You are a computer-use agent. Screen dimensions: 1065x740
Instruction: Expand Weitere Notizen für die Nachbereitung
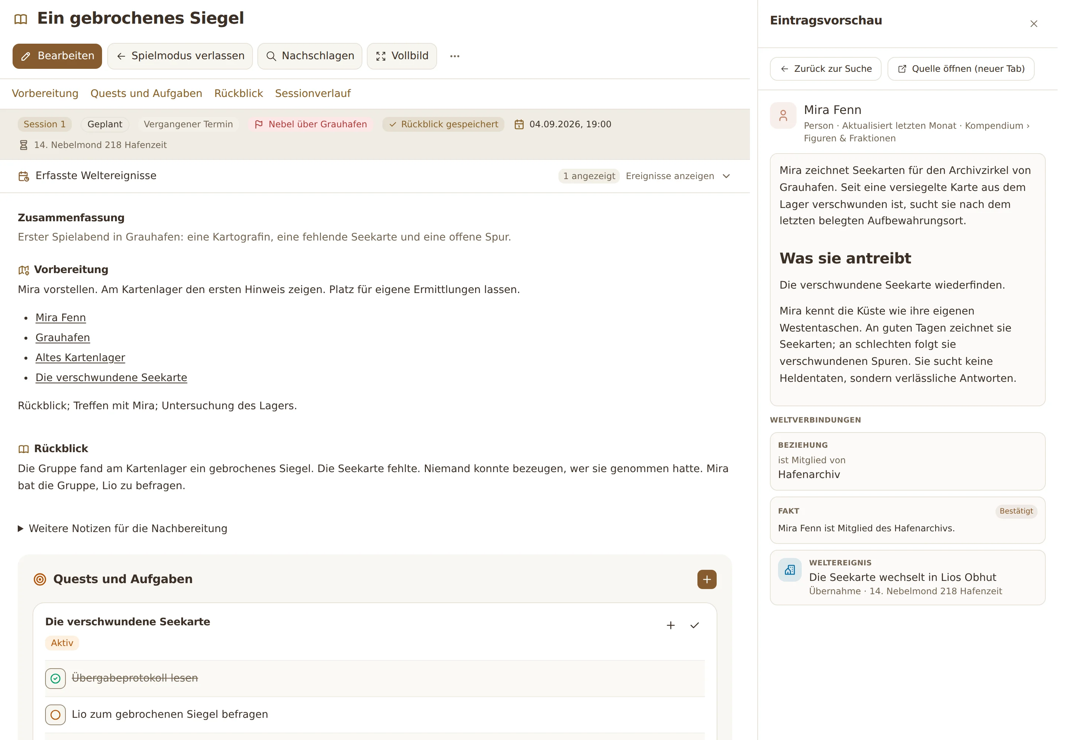(x=123, y=529)
